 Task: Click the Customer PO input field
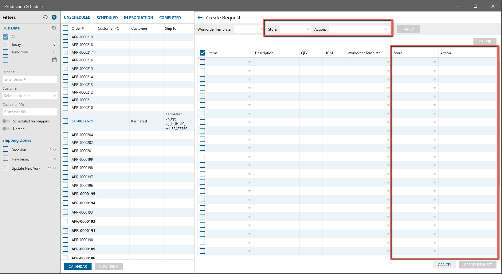coord(30,112)
